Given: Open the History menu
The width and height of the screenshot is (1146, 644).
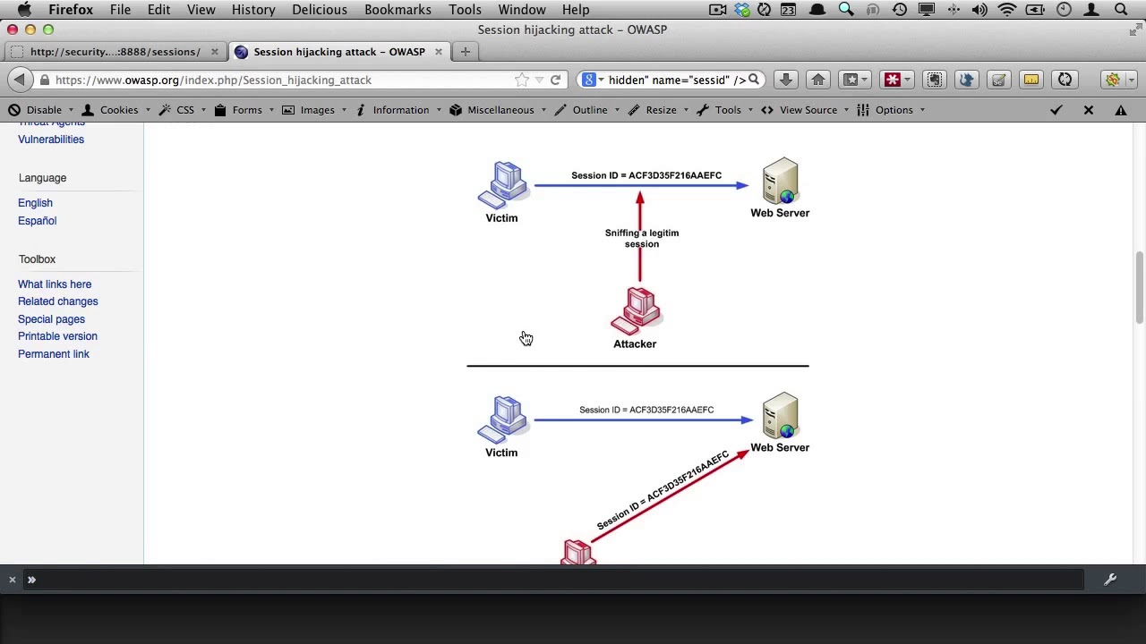Looking at the screenshot, I should (253, 10).
